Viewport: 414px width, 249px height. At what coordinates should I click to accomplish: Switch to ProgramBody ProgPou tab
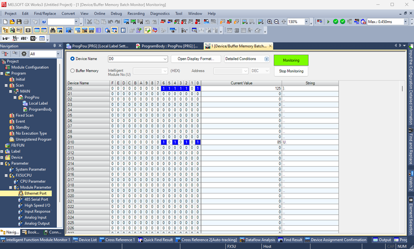pyautogui.click(x=167, y=46)
